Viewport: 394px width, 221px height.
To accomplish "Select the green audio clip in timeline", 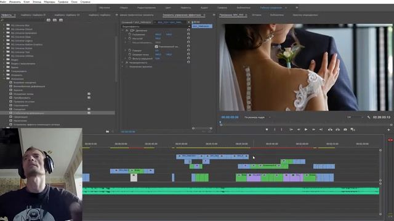I will click(231, 191).
